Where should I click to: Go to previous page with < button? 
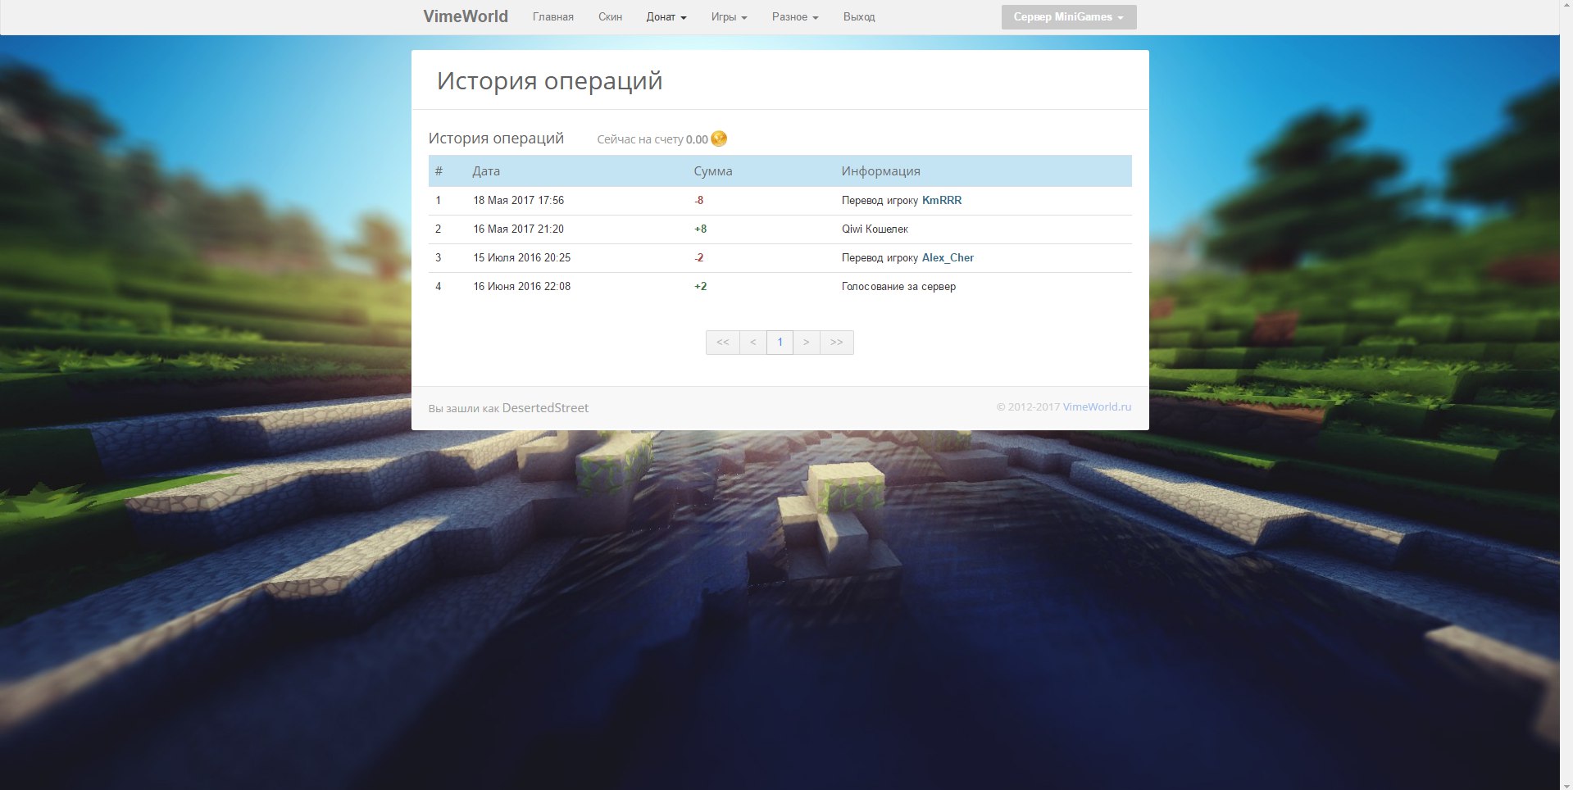coord(752,343)
